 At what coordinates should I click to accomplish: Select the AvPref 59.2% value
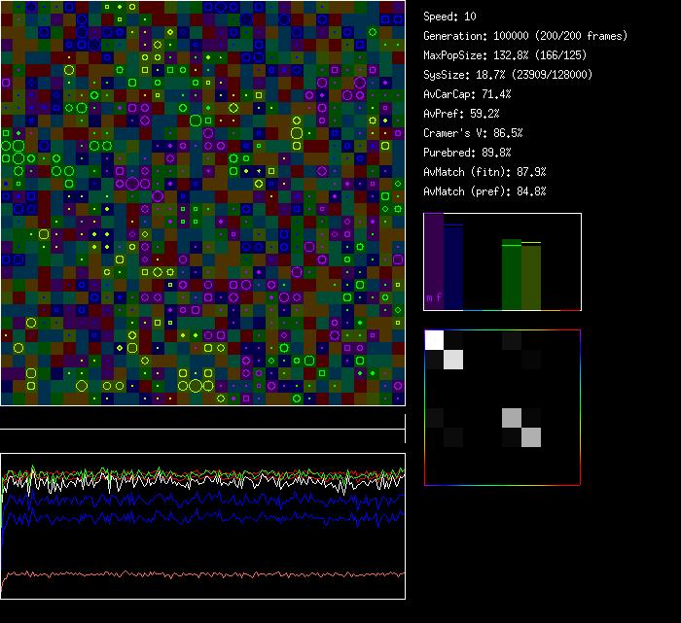[461, 114]
